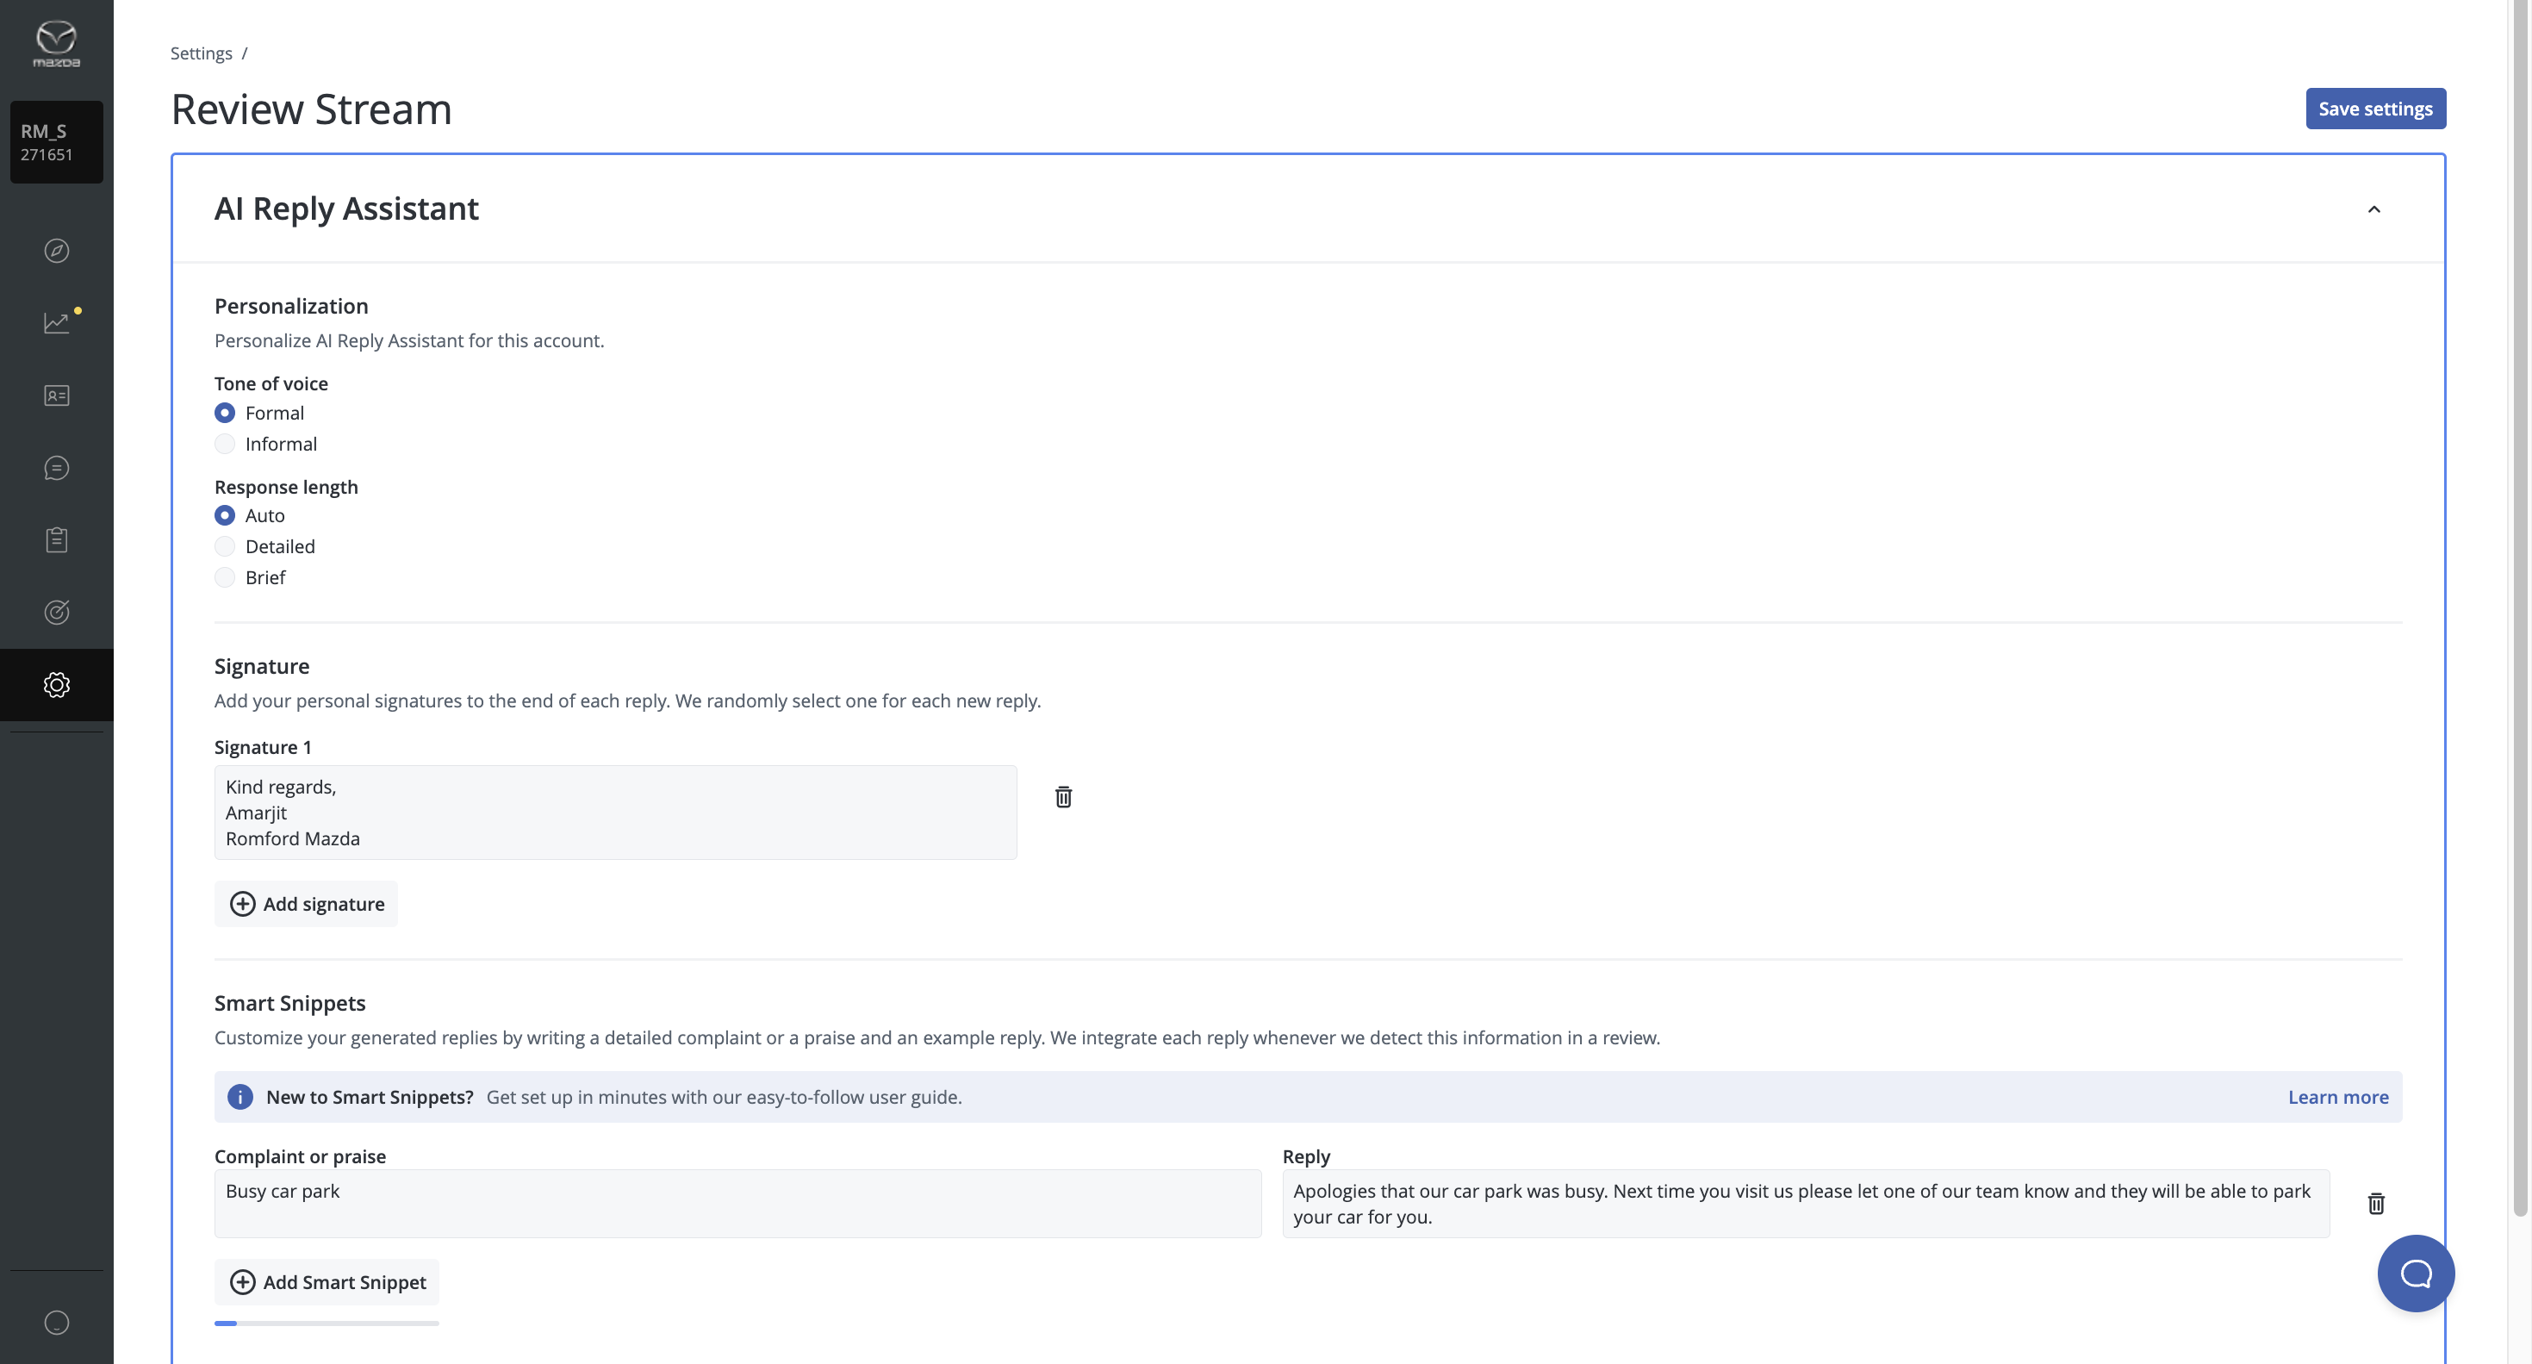Click the info icon in Smart Snippets banner

coord(240,1097)
